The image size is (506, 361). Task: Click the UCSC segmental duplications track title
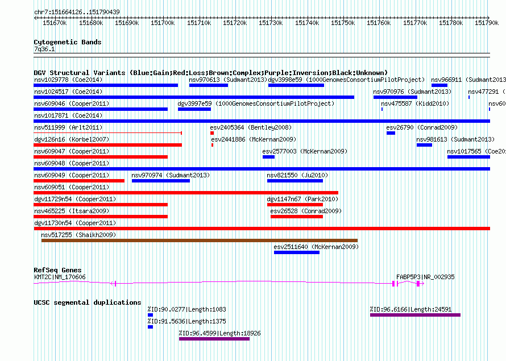point(88,302)
